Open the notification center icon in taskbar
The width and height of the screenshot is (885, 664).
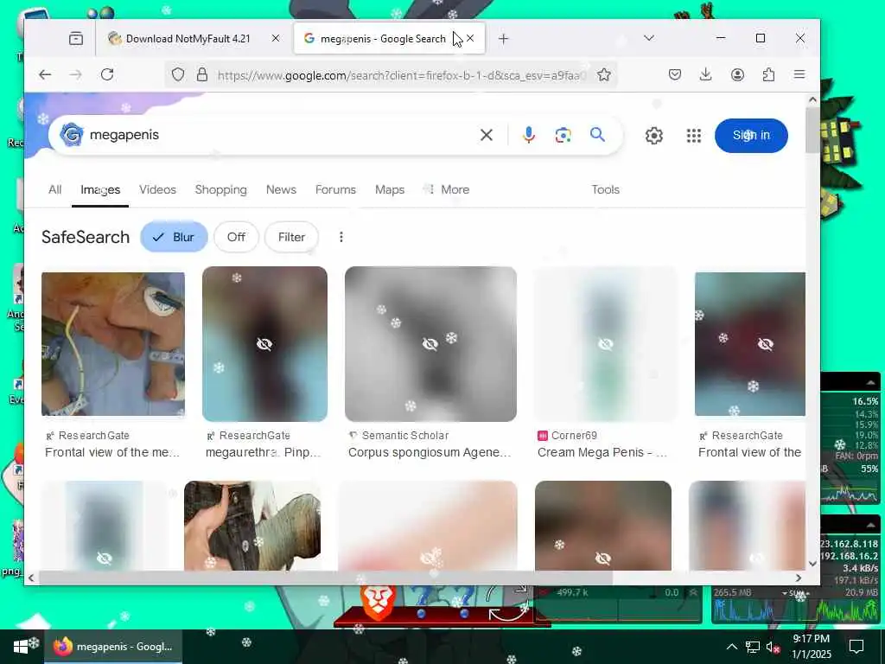coord(856,647)
